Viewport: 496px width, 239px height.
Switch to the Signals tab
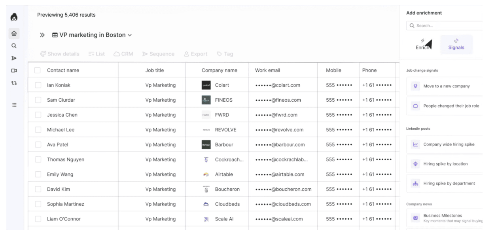[456, 44]
